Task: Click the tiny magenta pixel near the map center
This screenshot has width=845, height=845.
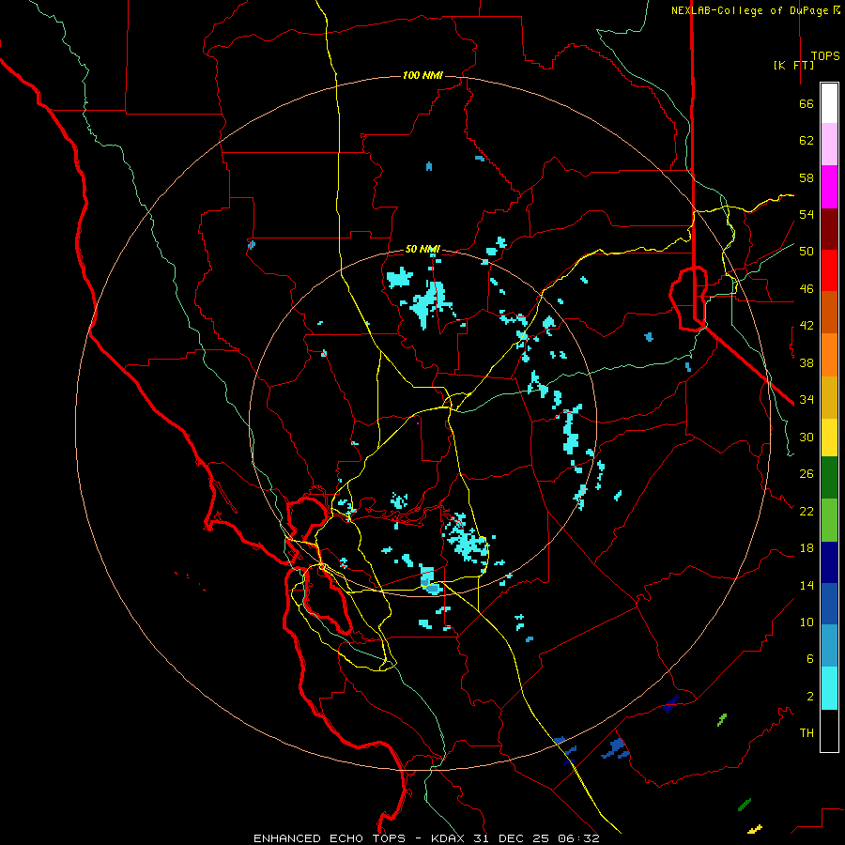Action: tap(418, 423)
